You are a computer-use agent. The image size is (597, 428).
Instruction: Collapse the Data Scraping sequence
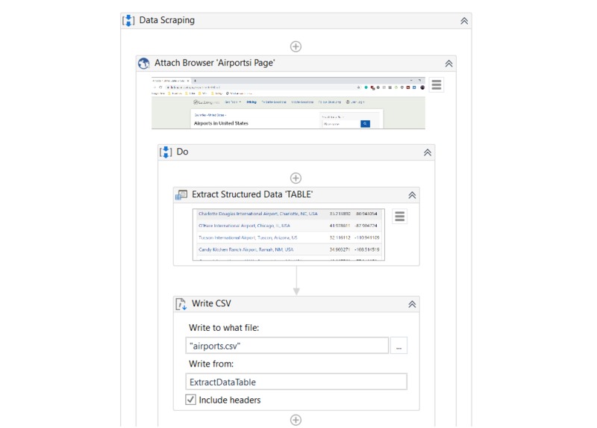pyautogui.click(x=464, y=21)
